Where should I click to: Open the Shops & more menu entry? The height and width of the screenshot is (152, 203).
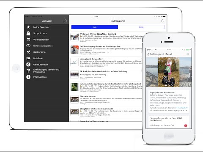(40, 33)
